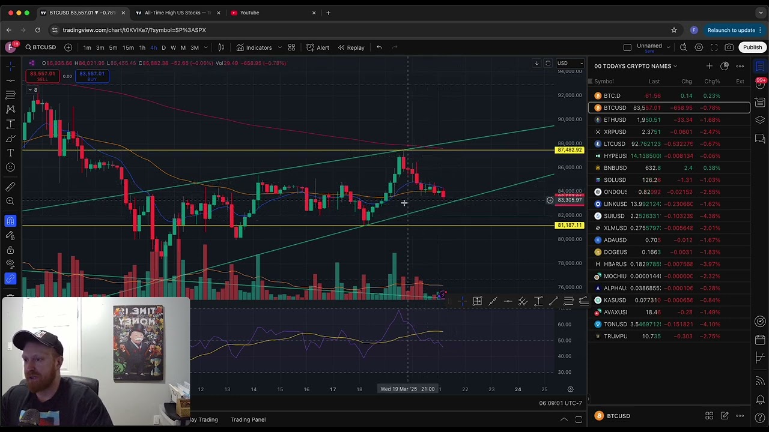769x432 pixels.
Task: Click the browser address bar URL
Action: [134, 30]
